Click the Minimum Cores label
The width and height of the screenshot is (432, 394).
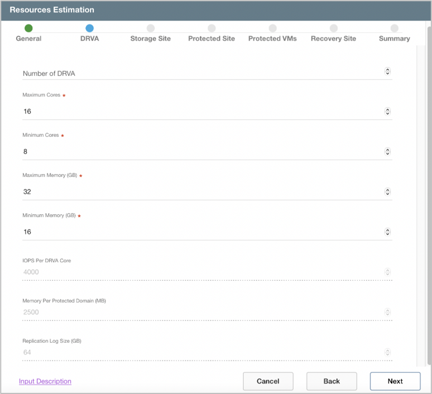[x=41, y=135]
